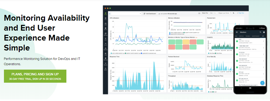Expand the dashboard selection dropdown
The width and height of the screenshot is (270, 101).
click(126, 14)
